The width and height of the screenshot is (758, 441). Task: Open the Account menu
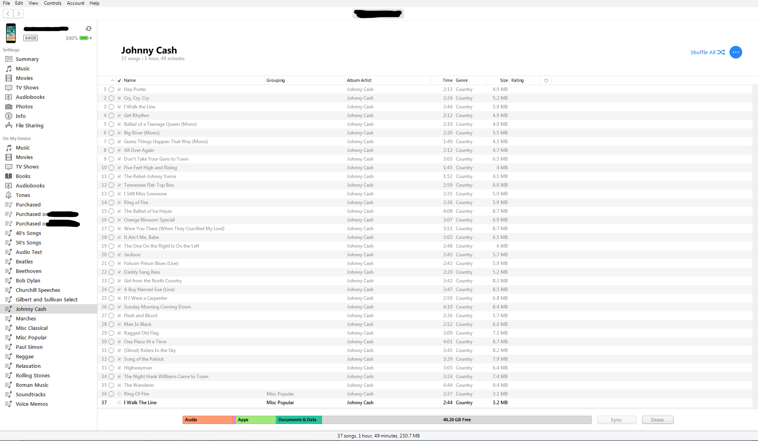coord(76,3)
